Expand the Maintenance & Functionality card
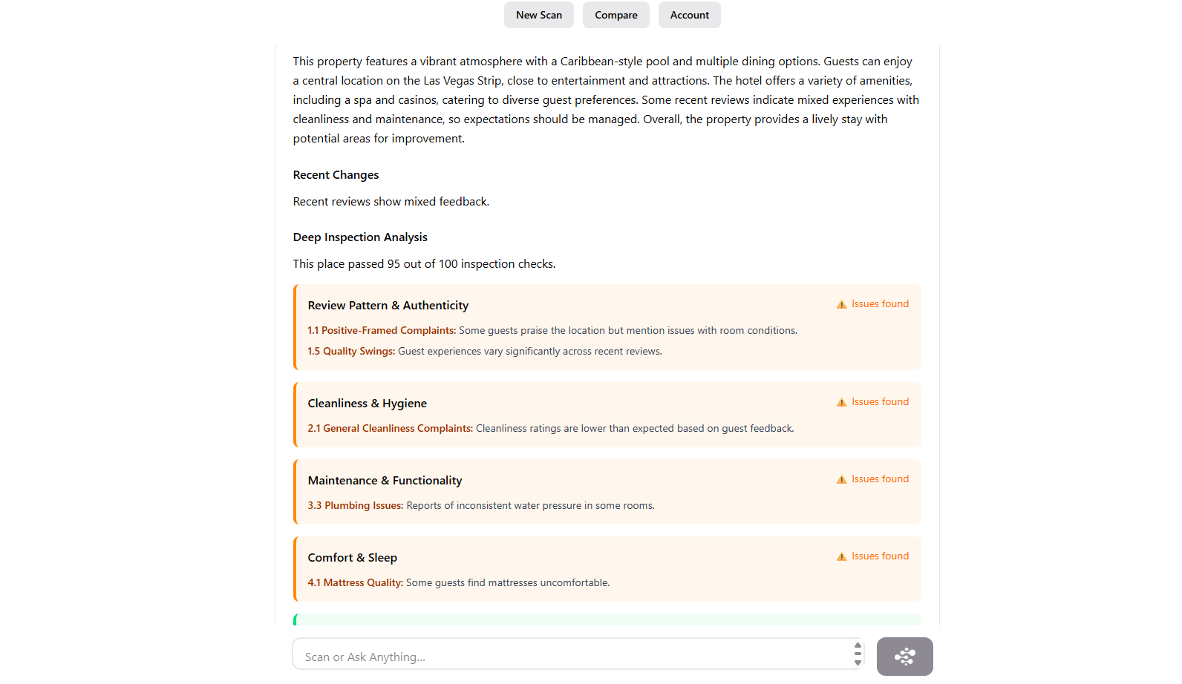The image size is (1182, 684). pyautogui.click(x=385, y=481)
